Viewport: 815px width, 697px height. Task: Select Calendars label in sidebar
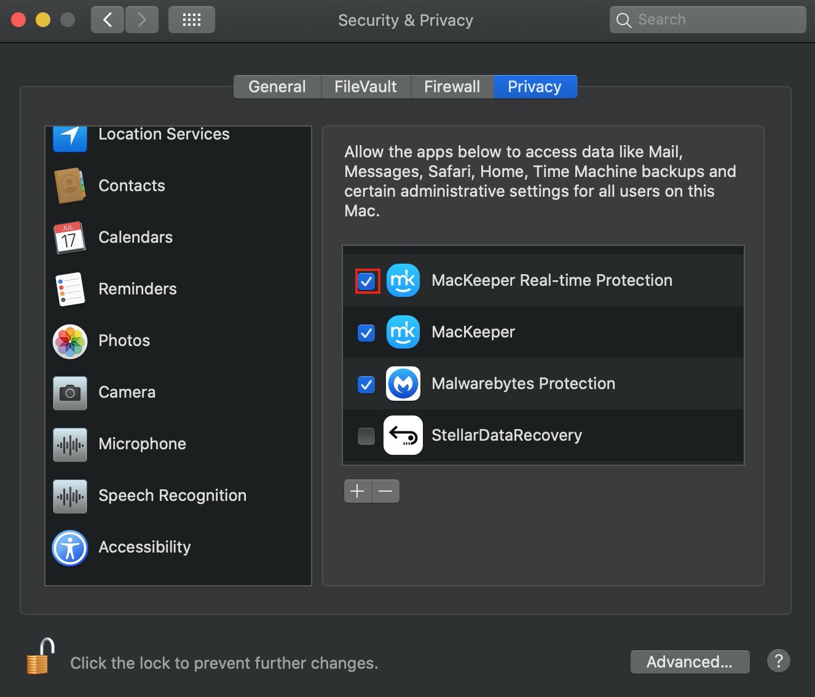tap(136, 237)
